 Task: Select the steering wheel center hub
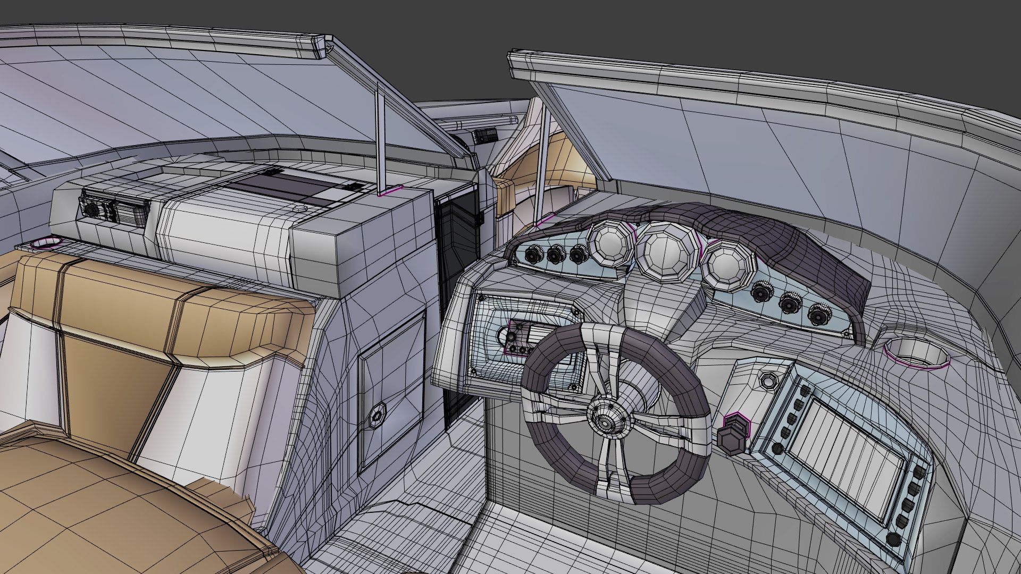click(x=610, y=419)
